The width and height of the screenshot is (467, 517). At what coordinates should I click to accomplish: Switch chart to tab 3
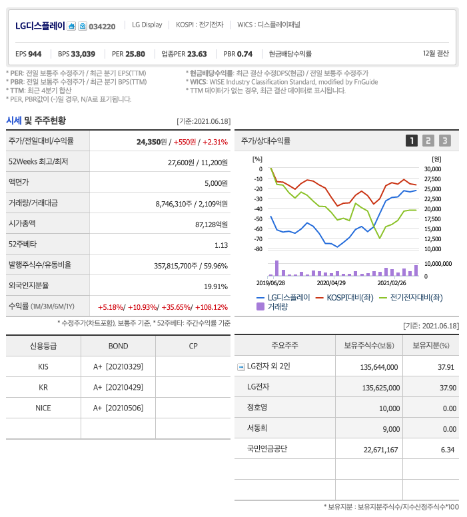(x=444, y=141)
